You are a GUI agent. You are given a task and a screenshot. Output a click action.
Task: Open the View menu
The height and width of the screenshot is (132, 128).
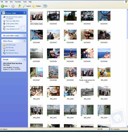[11, 2]
